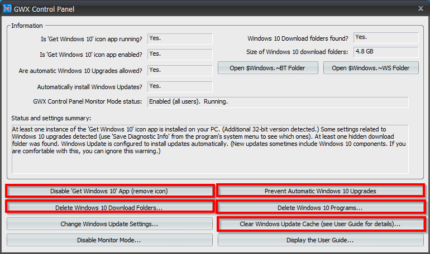The width and height of the screenshot is (430, 254).
Task: Click the Monitor Mode status field
Action: click(x=278, y=102)
